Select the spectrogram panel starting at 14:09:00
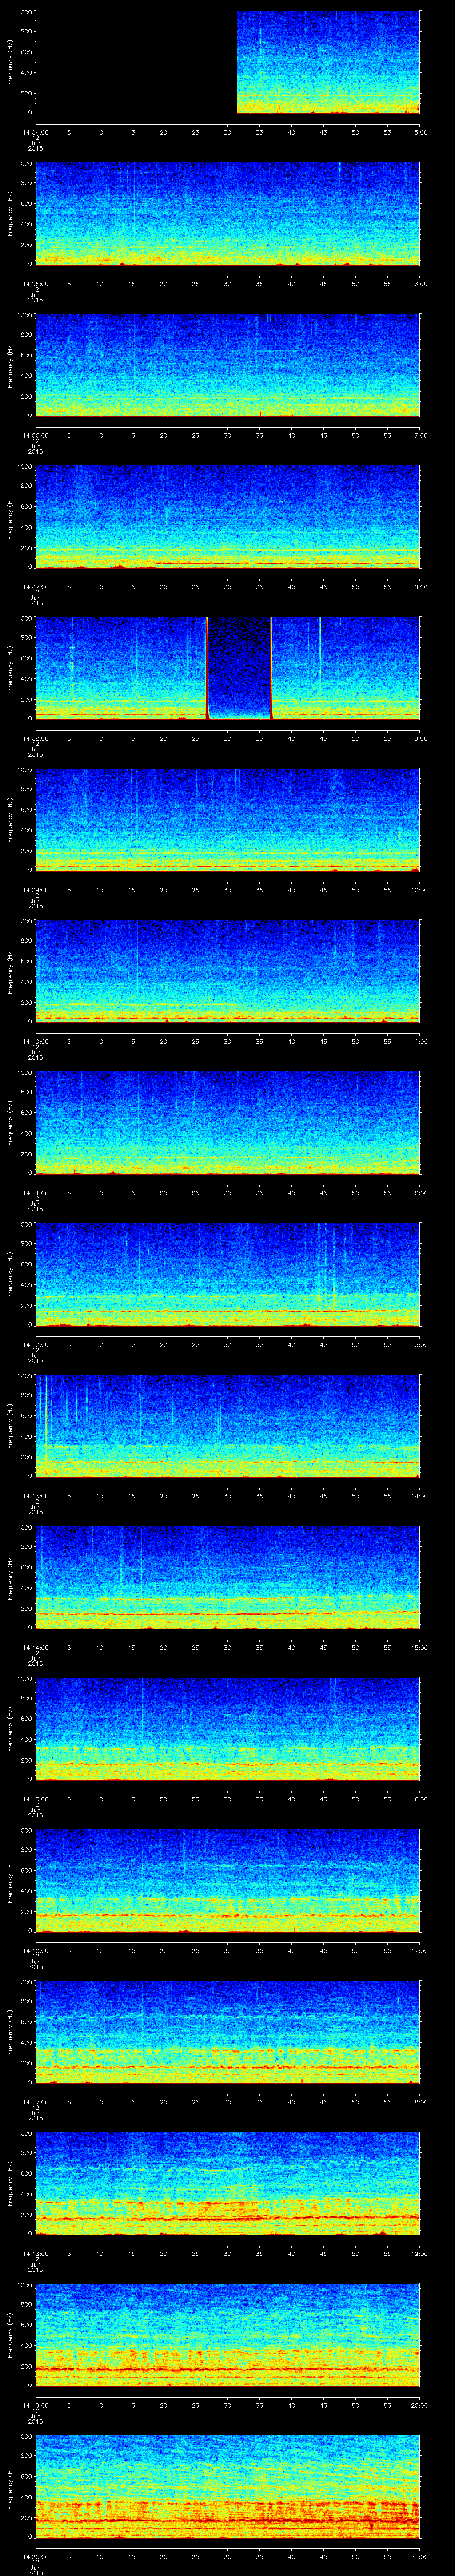 [x=228, y=819]
